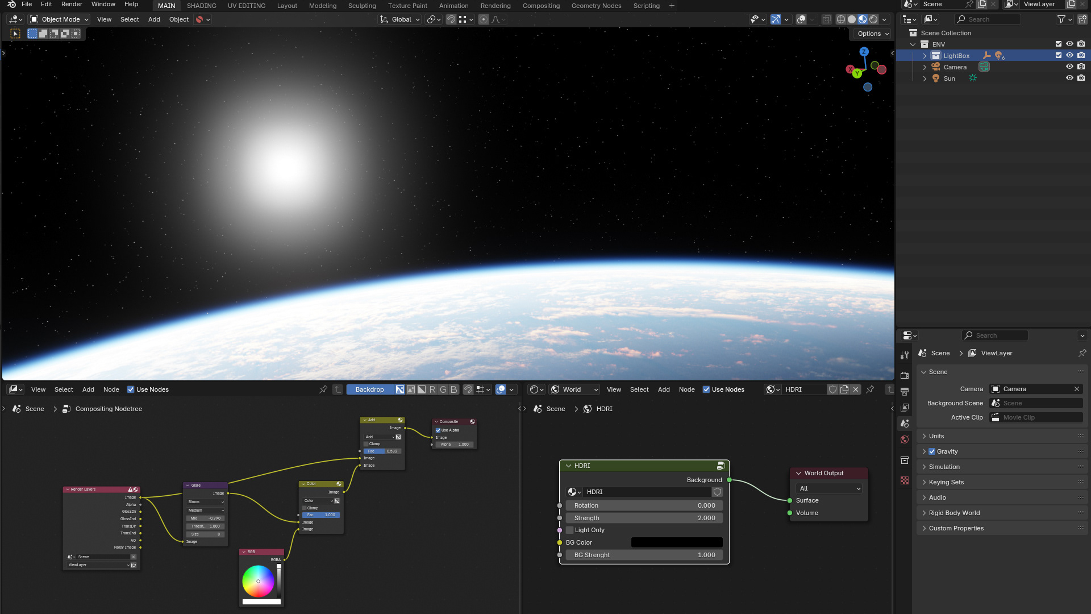Click the Z axis on navigation gizmo
The image size is (1091, 614).
864,52
